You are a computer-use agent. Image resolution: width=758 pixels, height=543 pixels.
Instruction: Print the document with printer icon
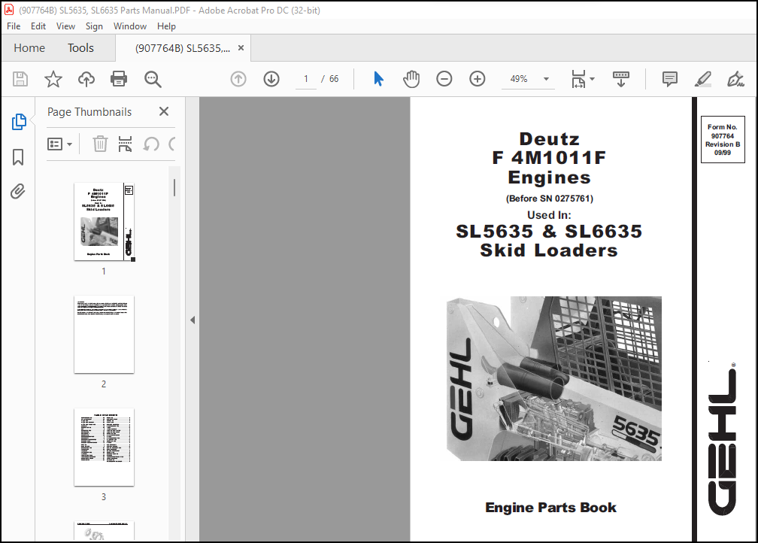(x=119, y=79)
